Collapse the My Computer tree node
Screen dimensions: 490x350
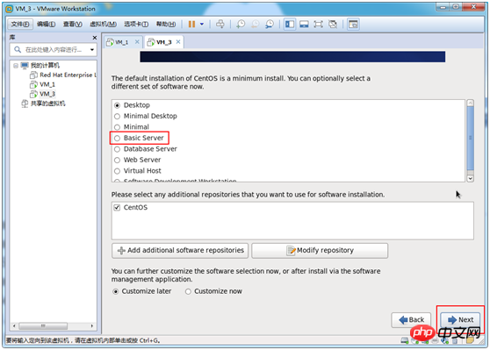pos(16,66)
